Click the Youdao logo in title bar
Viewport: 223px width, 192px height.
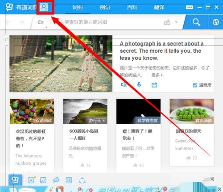9,7
